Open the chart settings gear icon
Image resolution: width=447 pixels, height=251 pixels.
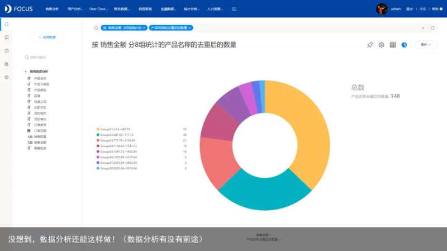[x=382, y=45]
